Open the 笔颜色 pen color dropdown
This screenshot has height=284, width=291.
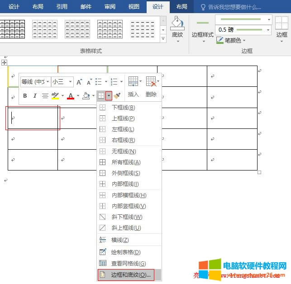244,40
